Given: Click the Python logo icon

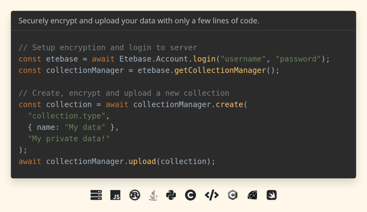Looking at the screenshot, I should tap(171, 195).
